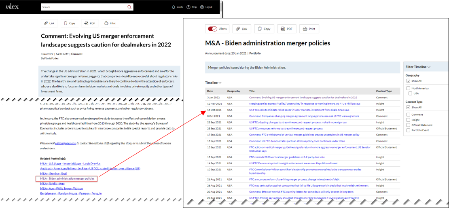This screenshot has height=208, width=449.
Task: Open 'Merging parties express futility' timeline entry
Action: coord(305,104)
